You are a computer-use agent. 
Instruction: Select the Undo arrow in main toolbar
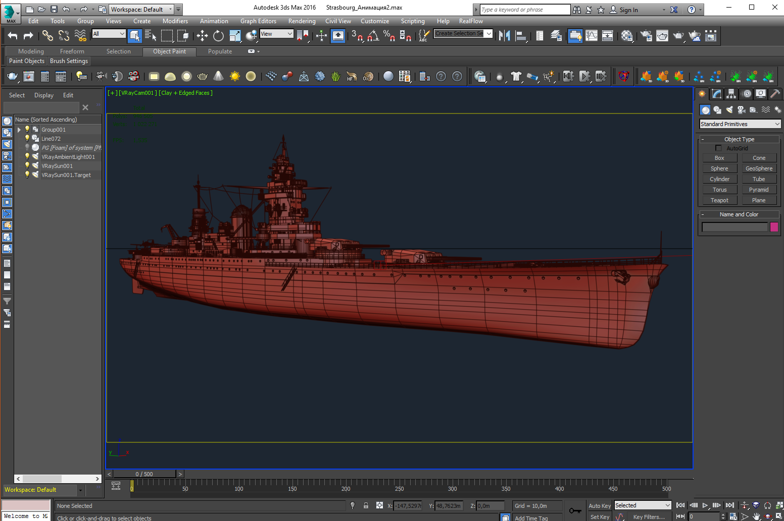click(x=13, y=35)
